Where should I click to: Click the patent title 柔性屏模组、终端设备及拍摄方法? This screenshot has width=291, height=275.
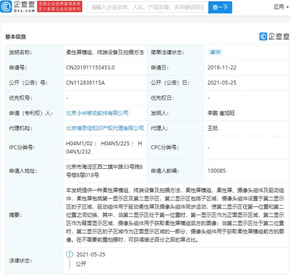[x=105, y=52]
